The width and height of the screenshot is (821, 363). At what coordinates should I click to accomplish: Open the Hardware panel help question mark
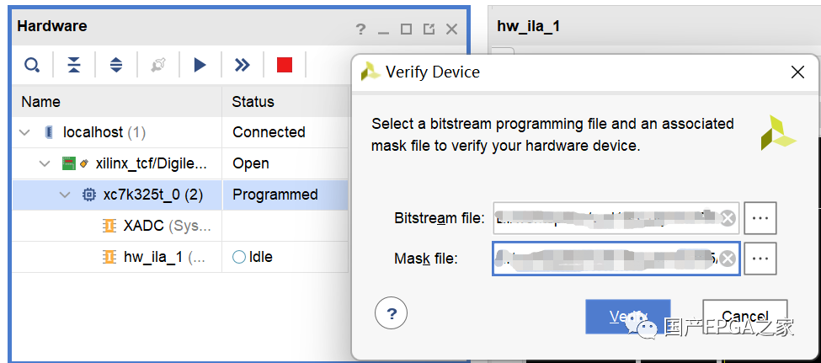[360, 29]
